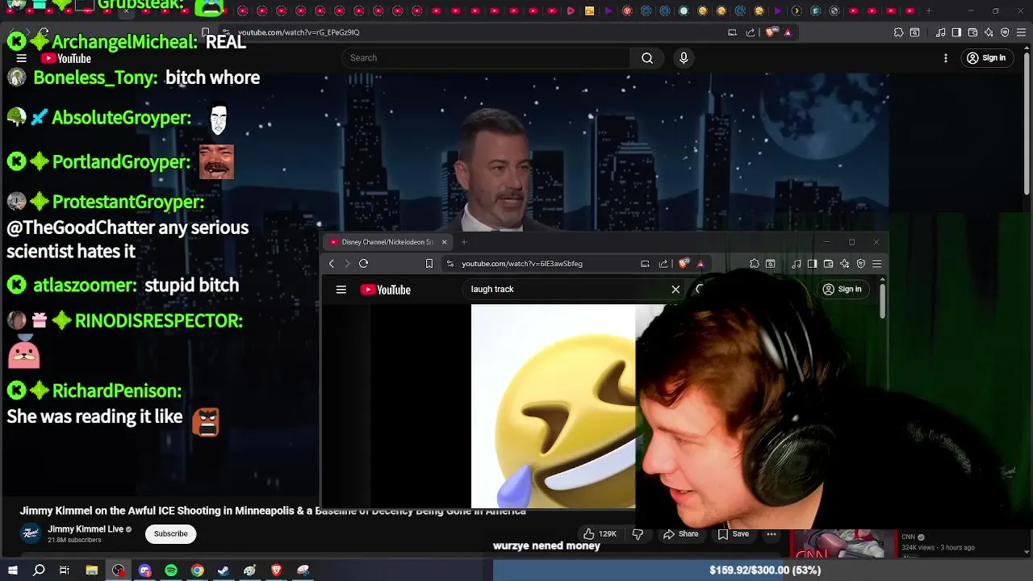Click share icon in background browser address bar
Image resolution: width=1033 pixels, height=581 pixels.
click(x=751, y=32)
